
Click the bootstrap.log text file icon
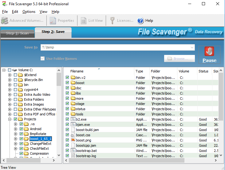click(73, 156)
